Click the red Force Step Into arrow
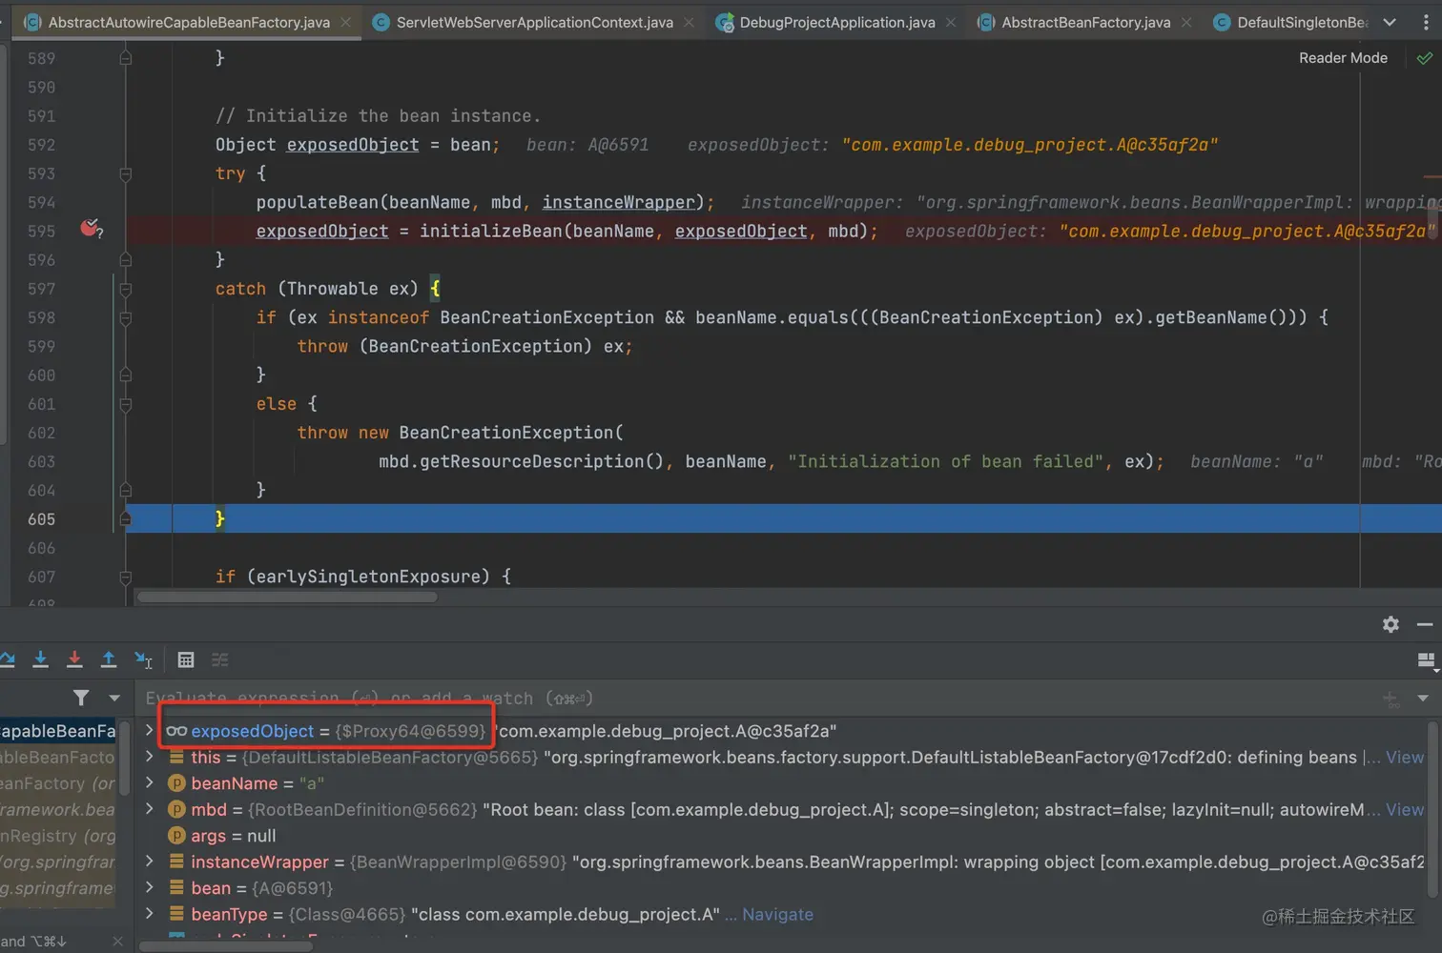 74,659
